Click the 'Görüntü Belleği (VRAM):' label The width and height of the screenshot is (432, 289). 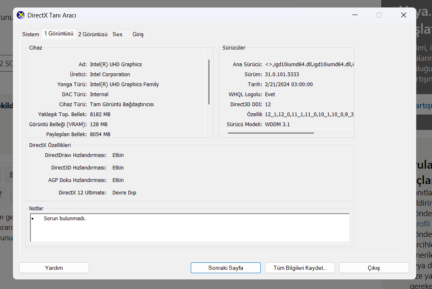point(58,124)
